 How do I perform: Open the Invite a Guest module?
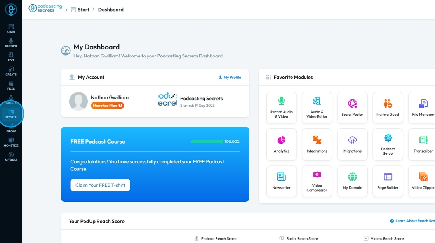click(388, 108)
